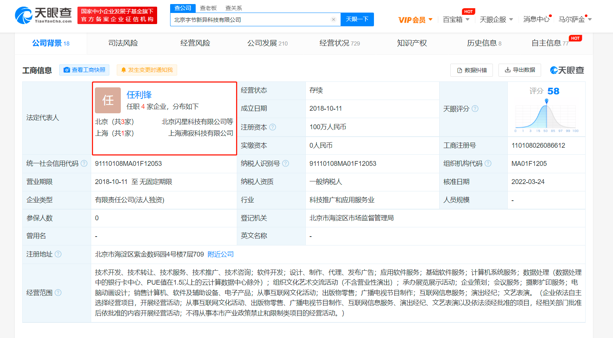Click the 一般纳税人 taxpayer qualification value
This screenshot has height=338, width=613.
tap(325, 182)
